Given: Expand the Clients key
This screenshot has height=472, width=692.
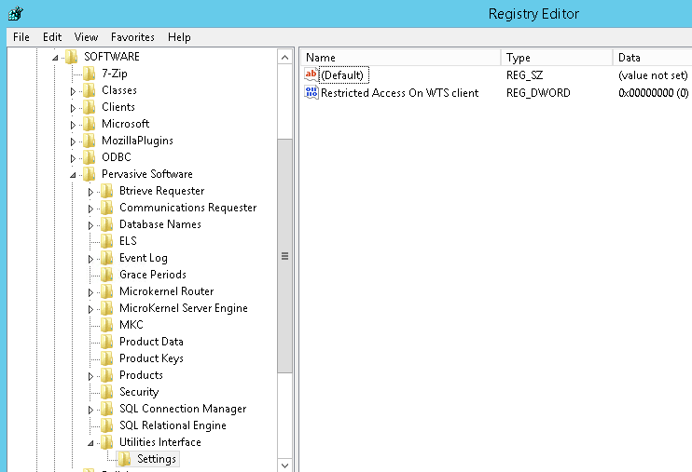Looking at the screenshot, I should tap(73, 108).
